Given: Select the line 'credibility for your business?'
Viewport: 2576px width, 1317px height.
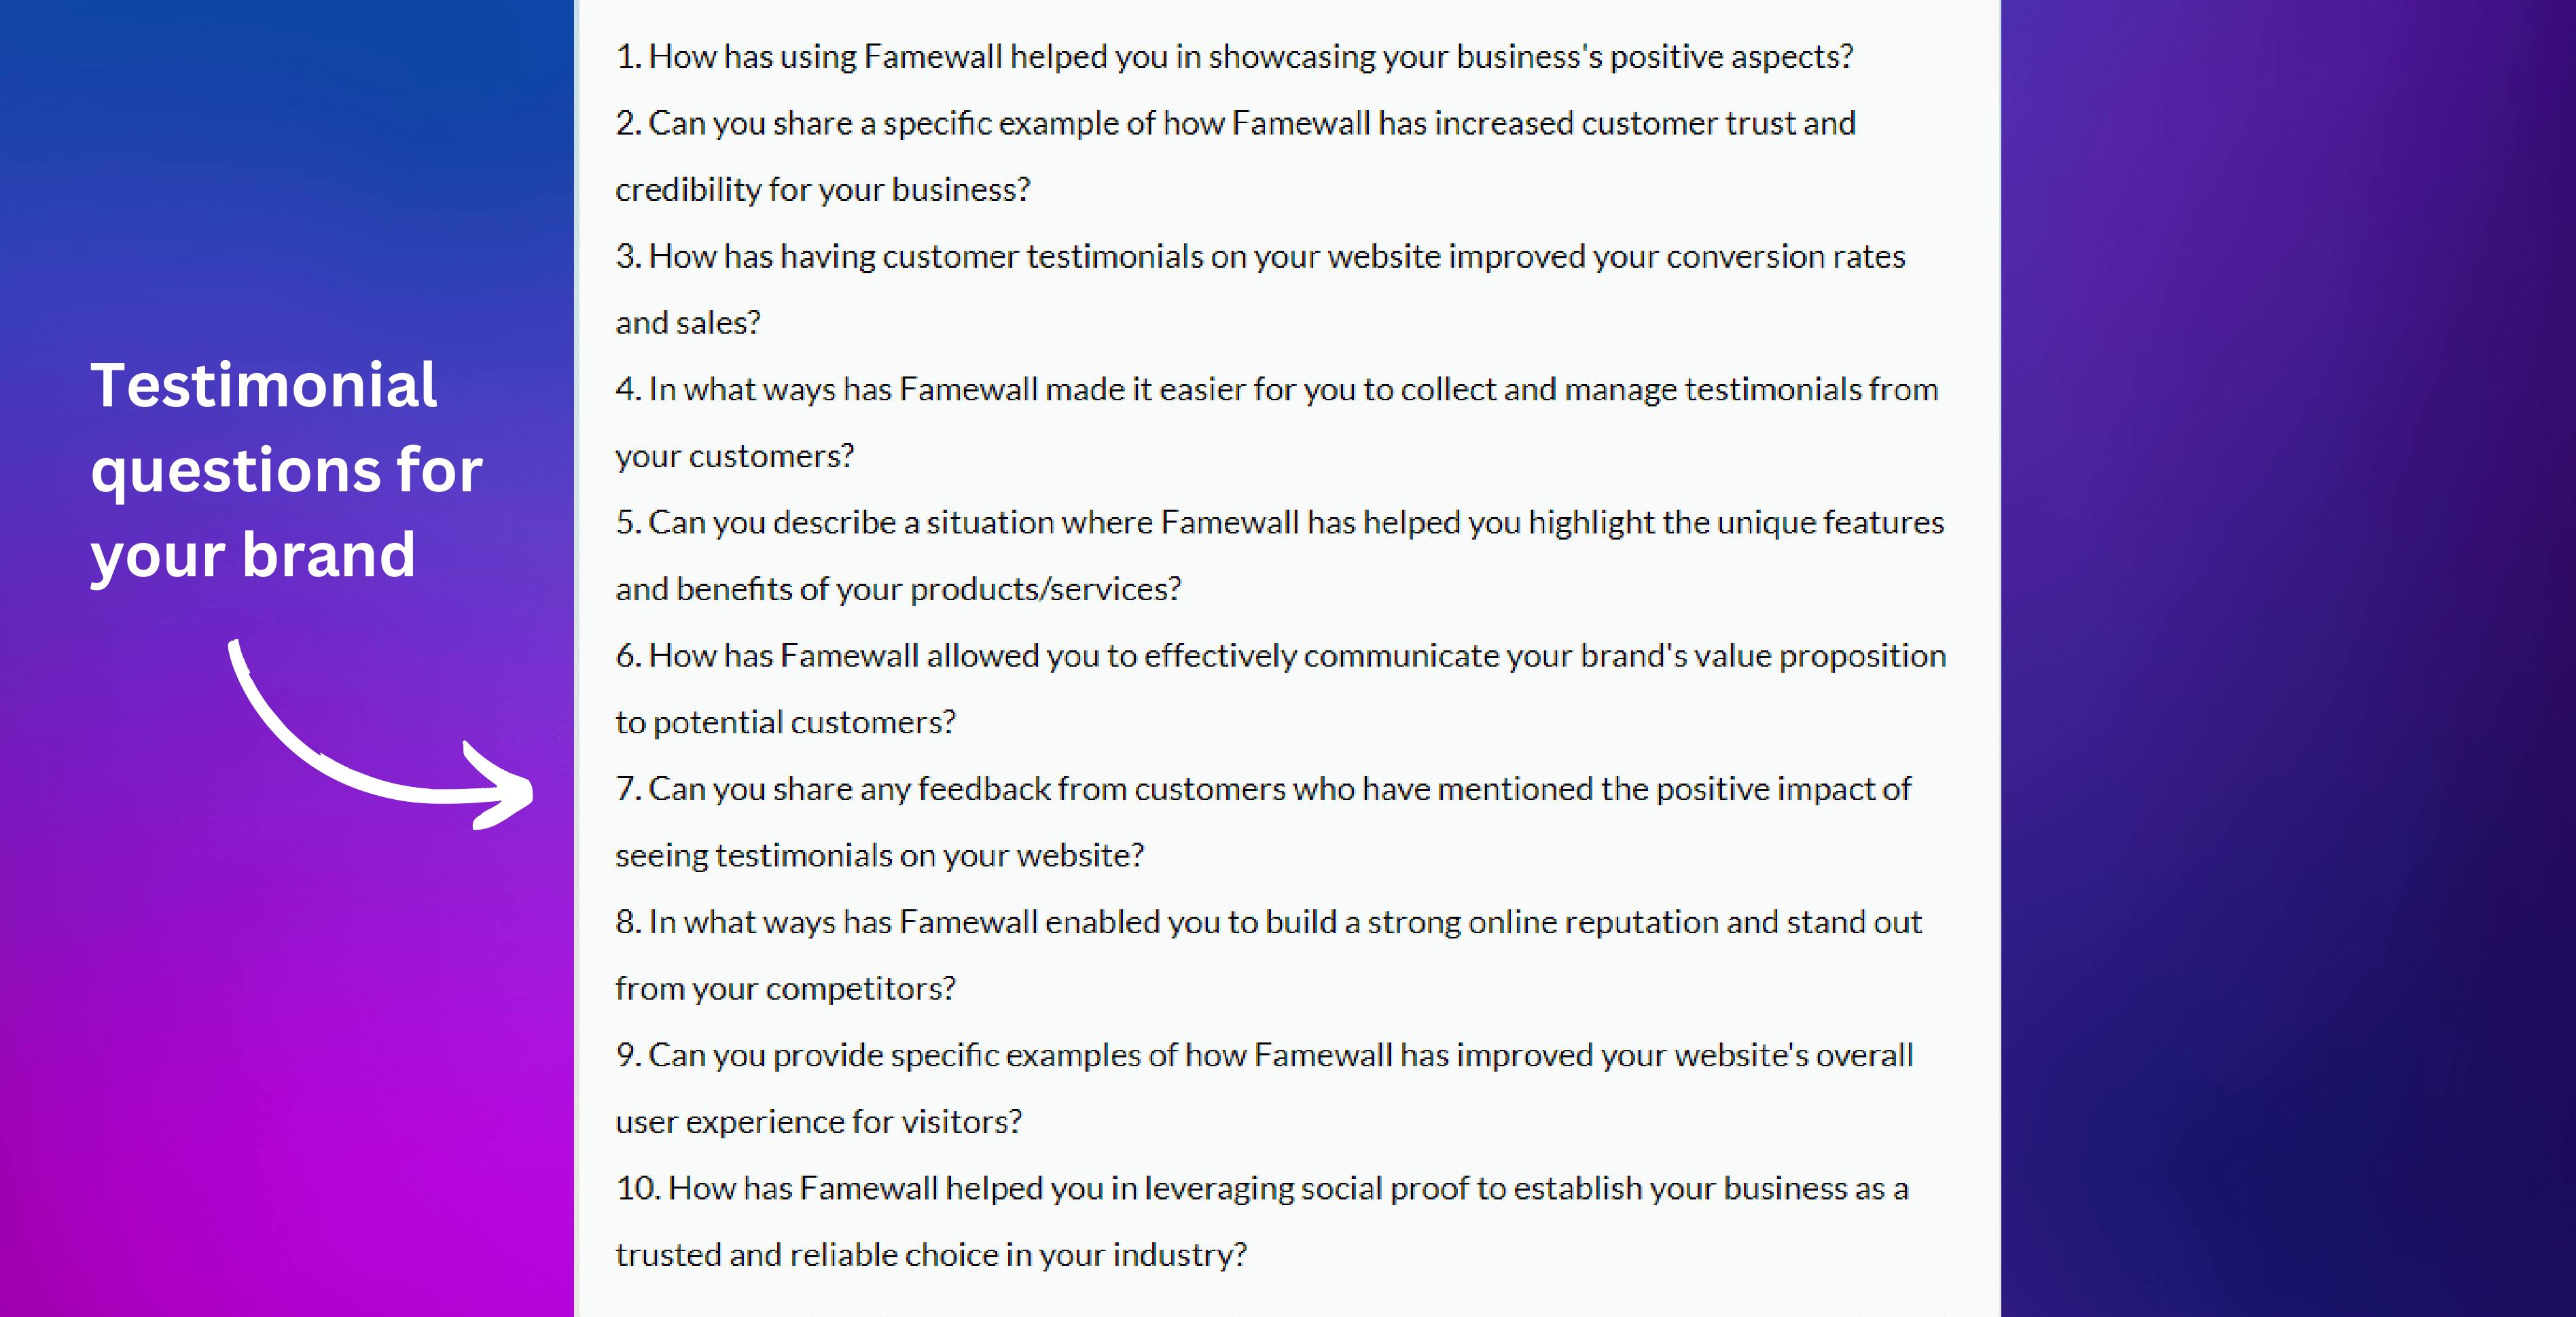Looking at the screenshot, I should tap(822, 190).
